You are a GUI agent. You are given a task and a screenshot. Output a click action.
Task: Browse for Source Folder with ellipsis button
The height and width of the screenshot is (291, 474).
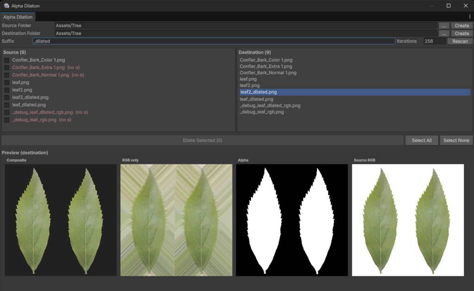(444, 25)
